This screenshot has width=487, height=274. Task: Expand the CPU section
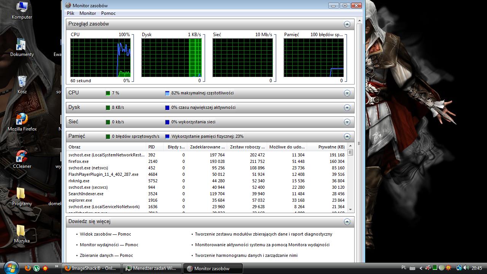347,93
